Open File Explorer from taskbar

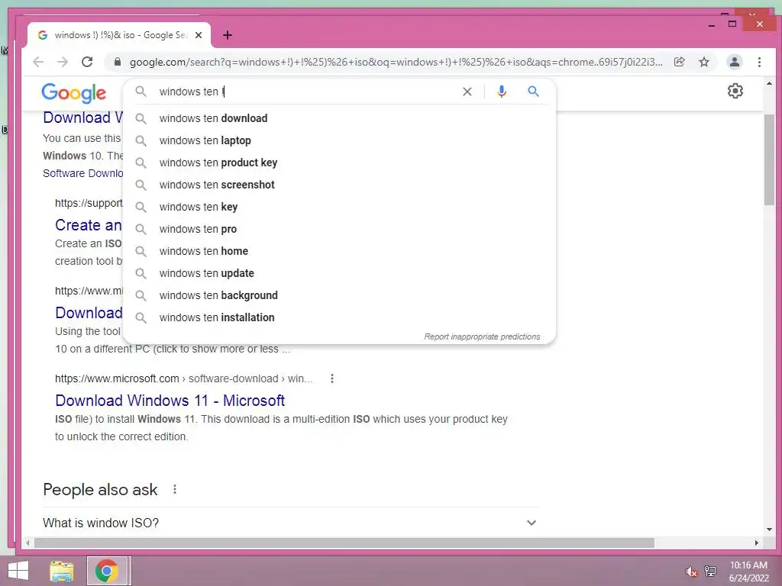click(x=62, y=571)
